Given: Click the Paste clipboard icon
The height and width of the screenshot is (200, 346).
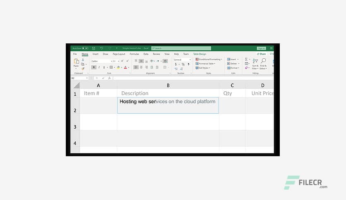Looking at the screenshot, I should (x=76, y=62).
